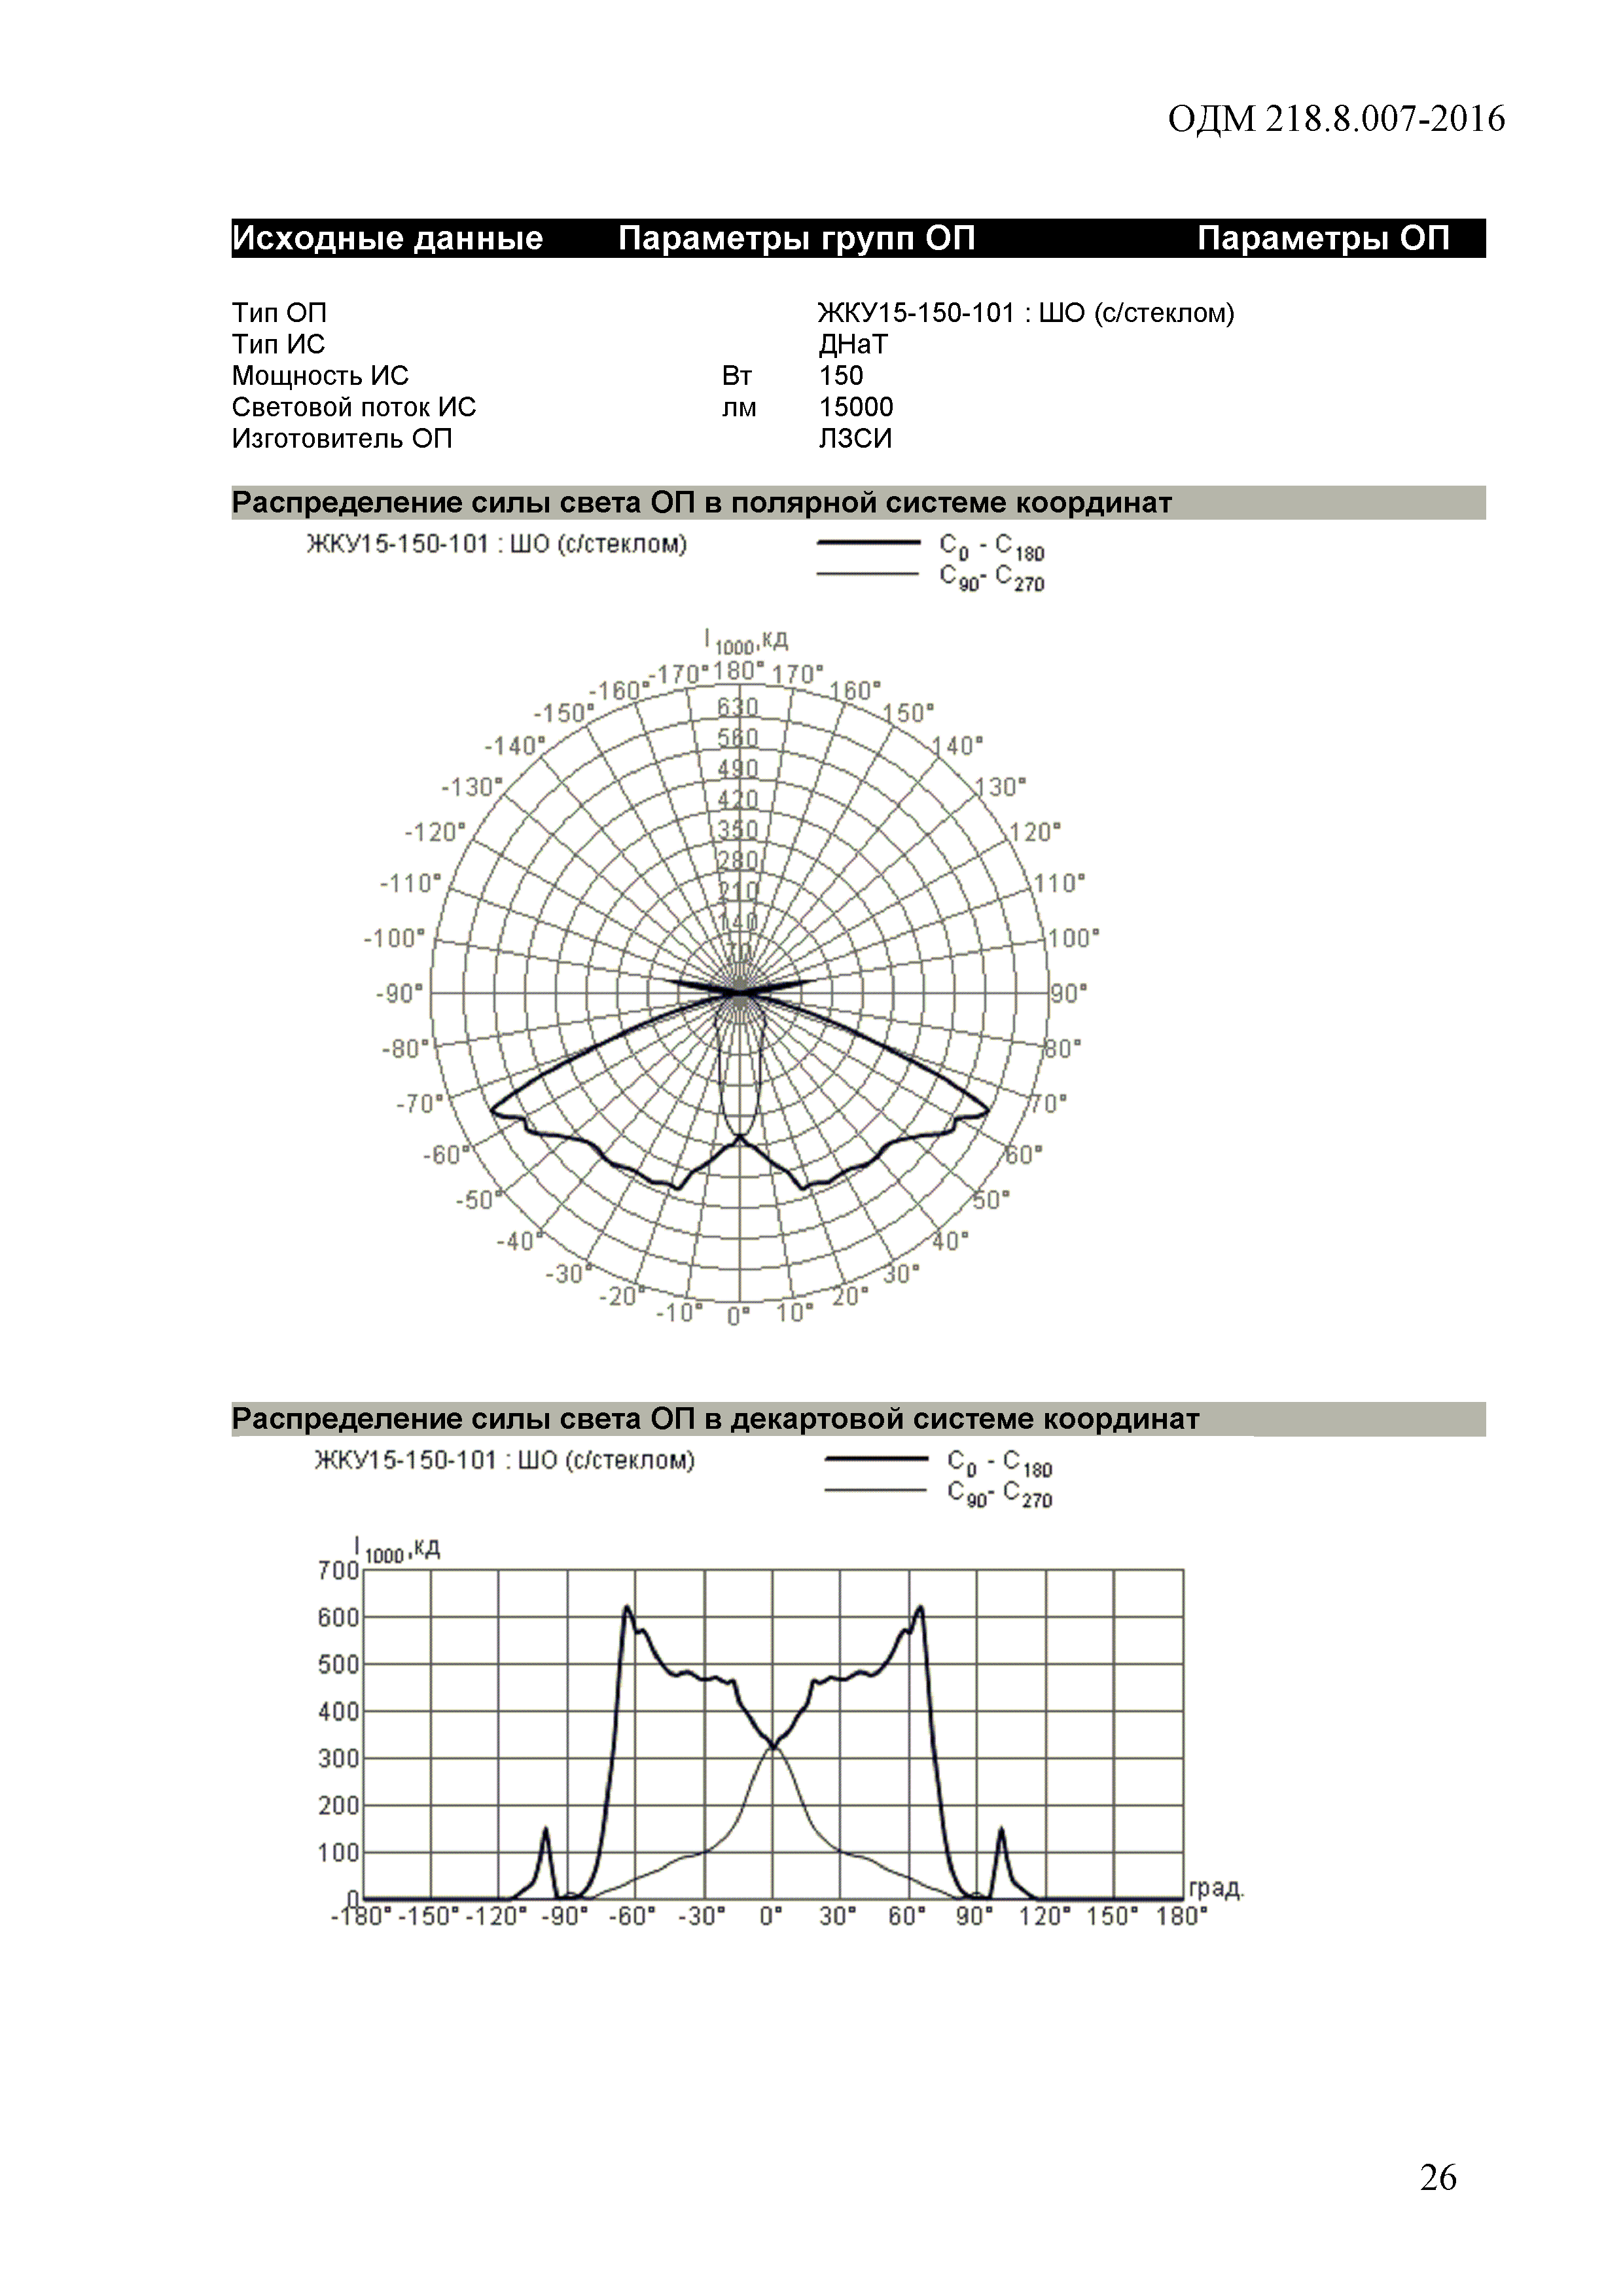Image resolution: width=1623 pixels, height=2296 pixels.
Task: Click the Cartesian legend entry C0 - C180
Action: point(938,1464)
